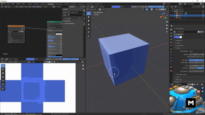The height and width of the screenshot is (115, 205).
Task: Select the Clone tool in the 3D viewport toolbar
Action: [x=89, y=25]
